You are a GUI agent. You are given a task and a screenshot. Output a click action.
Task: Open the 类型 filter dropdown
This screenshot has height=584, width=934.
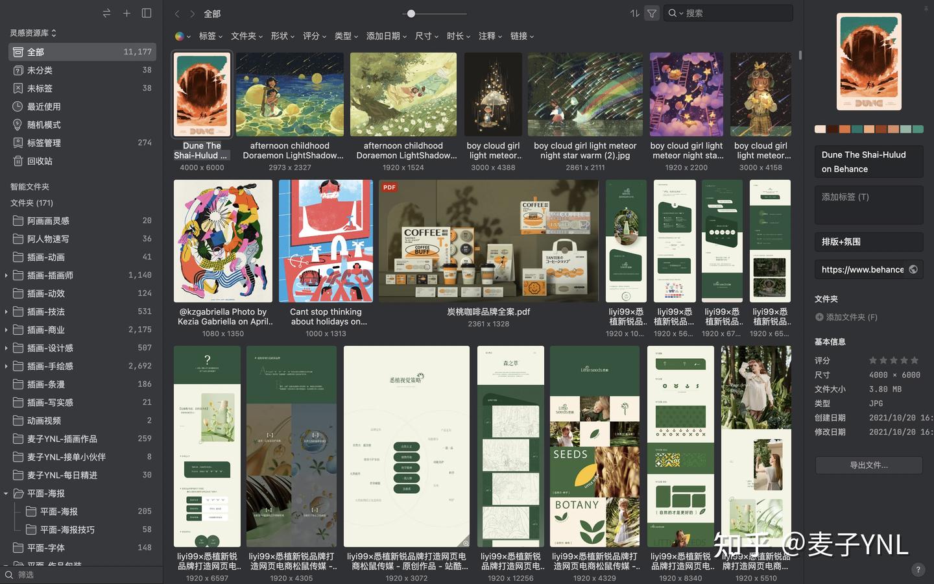coord(346,36)
